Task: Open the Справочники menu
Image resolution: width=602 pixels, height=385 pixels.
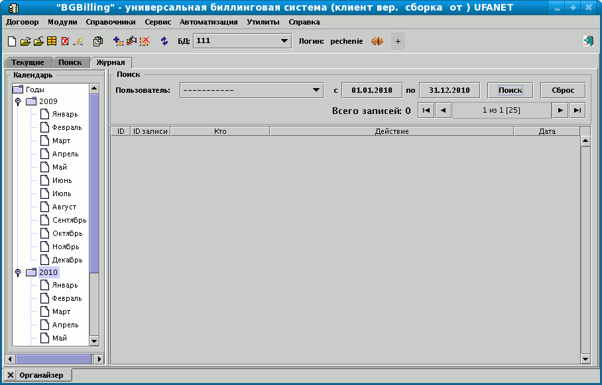Action: [x=111, y=22]
